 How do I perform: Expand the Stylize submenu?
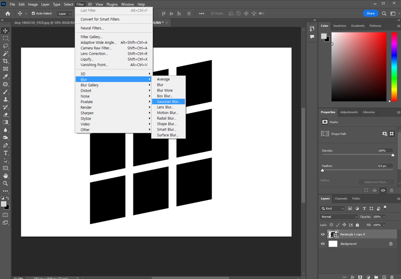tap(114, 119)
